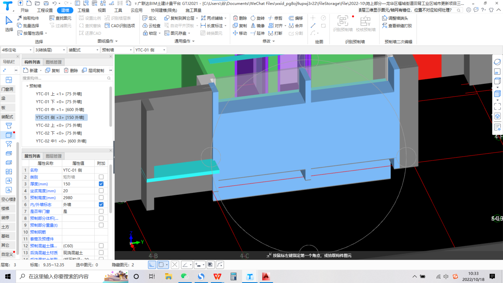Select the 镜像 mirror tool
503x283 pixels.
(x=258, y=26)
